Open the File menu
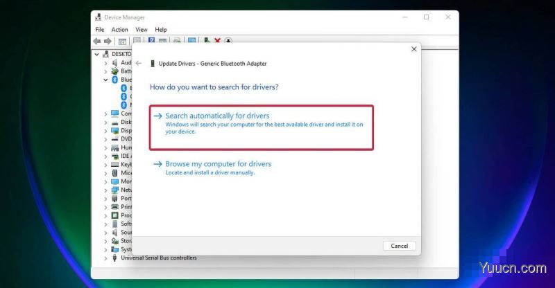This screenshot has height=288, width=555. click(100, 30)
